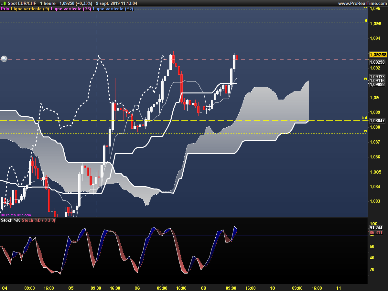Open the 1 heure timeframe selector
The width and height of the screenshot is (388, 291).
point(48,3)
